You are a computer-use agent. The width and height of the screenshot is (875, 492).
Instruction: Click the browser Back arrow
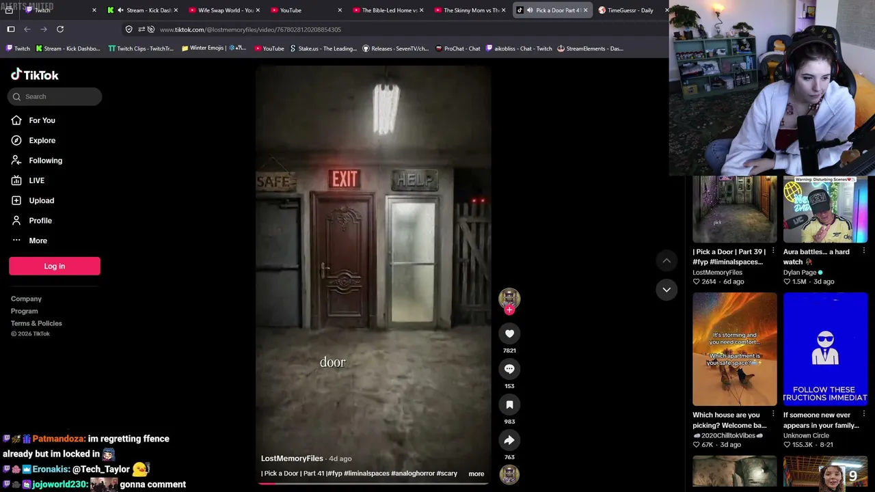point(27,29)
